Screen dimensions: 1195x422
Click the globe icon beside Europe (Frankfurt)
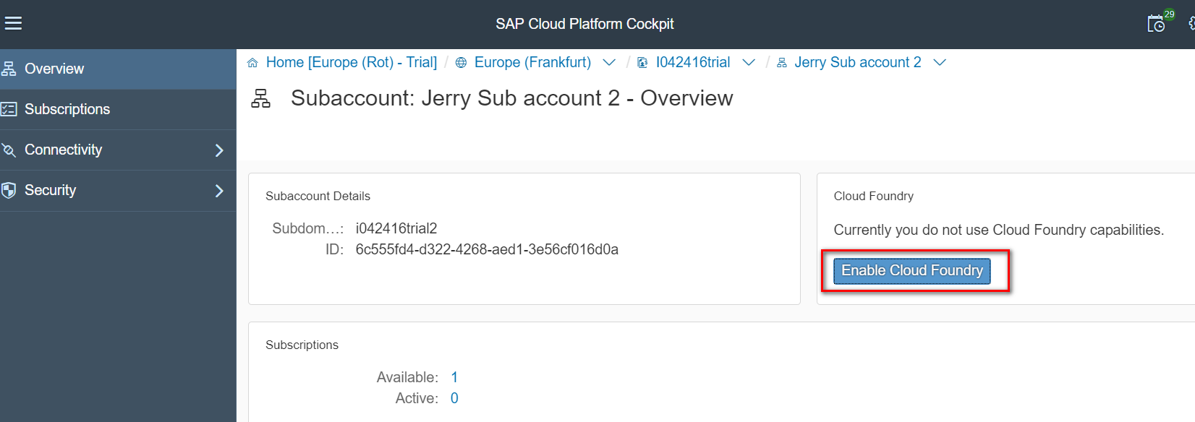(x=461, y=63)
